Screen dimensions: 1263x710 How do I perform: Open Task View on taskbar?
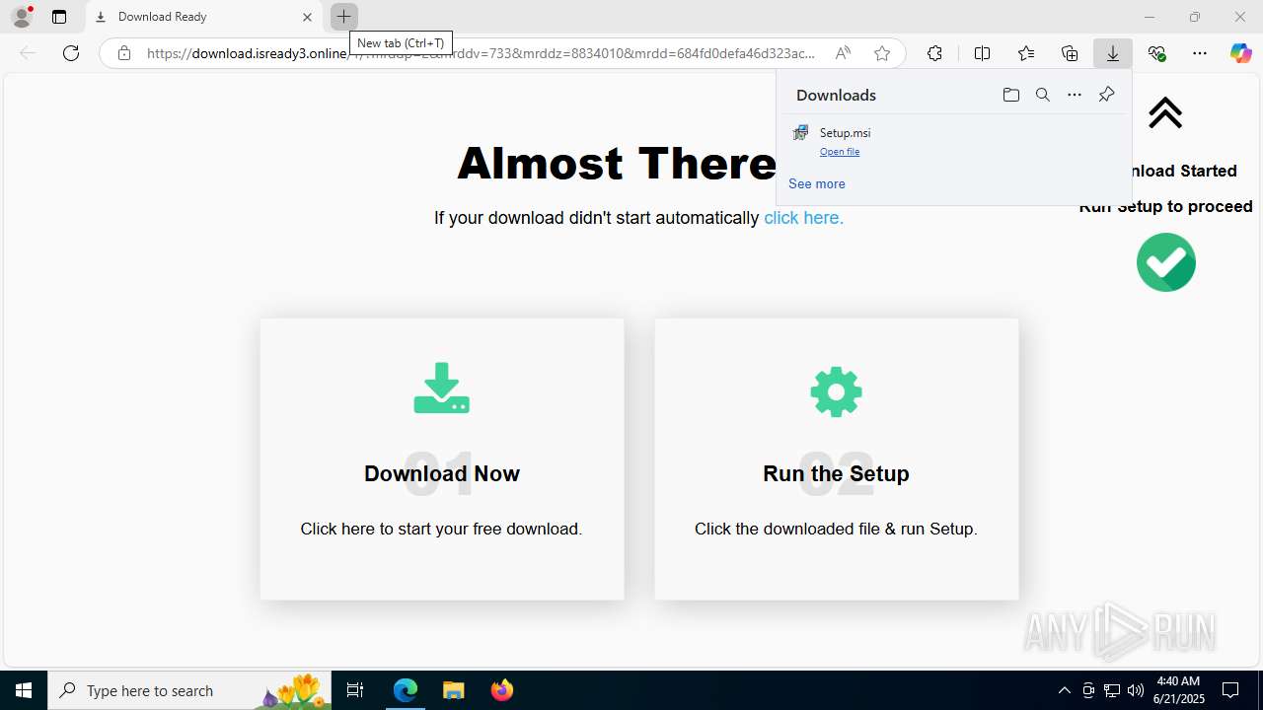pos(355,690)
